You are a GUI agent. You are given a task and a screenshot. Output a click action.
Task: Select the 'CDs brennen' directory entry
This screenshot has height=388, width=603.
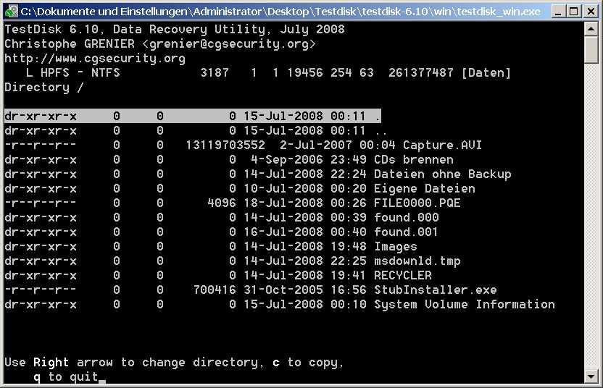pos(229,160)
